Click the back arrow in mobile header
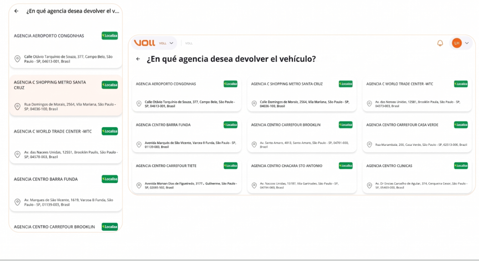This screenshot has height=262, width=479. (16, 11)
